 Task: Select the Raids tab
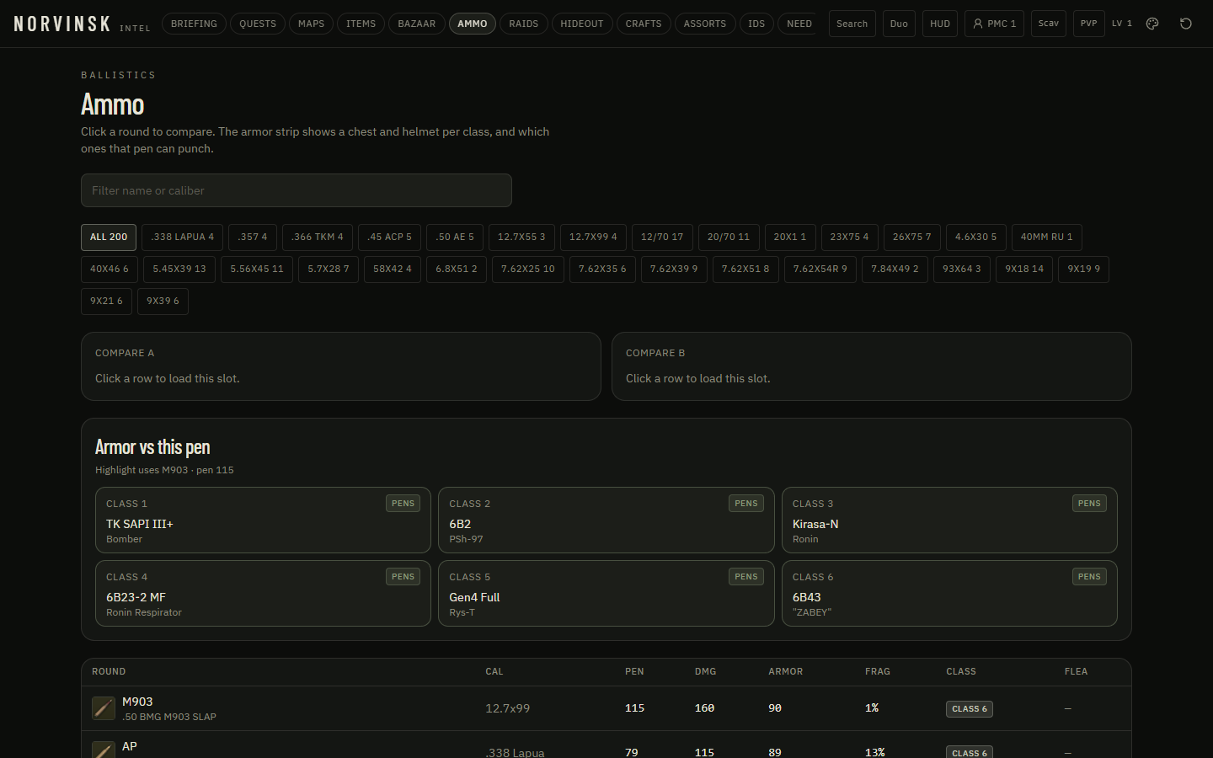pos(524,24)
